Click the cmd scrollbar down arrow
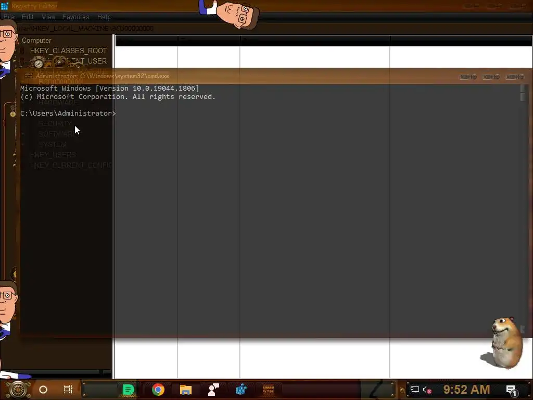 [x=523, y=329]
